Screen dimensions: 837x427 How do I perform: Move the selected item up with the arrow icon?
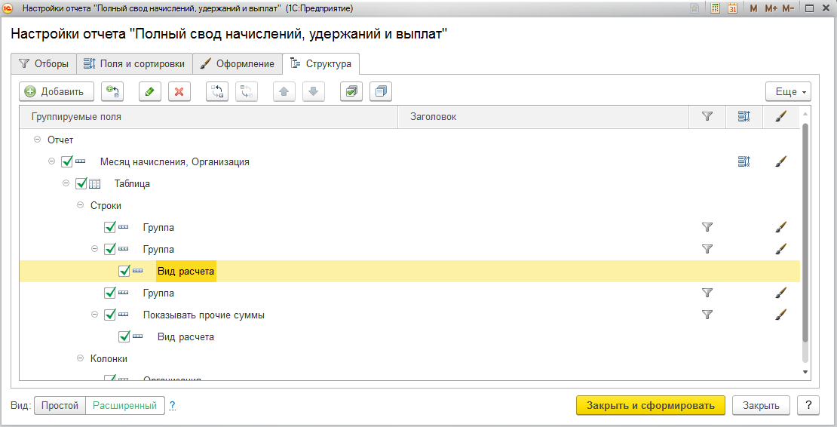coord(284,91)
